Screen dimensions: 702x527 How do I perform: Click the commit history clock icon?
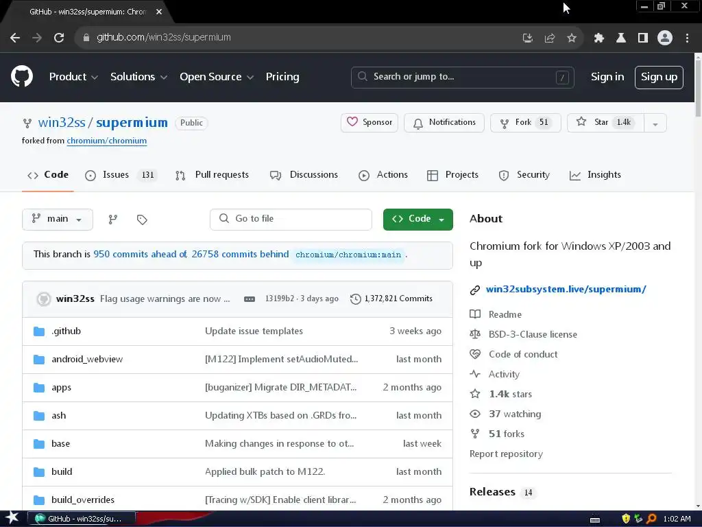point(356,299)
